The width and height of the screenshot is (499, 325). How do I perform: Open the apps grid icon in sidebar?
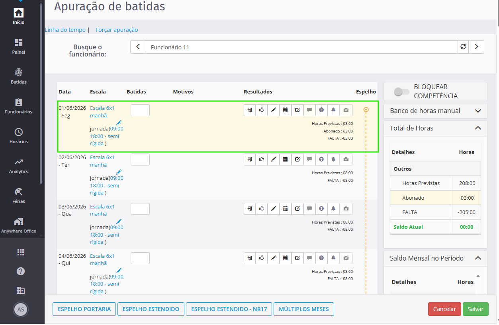coord(21,252)
